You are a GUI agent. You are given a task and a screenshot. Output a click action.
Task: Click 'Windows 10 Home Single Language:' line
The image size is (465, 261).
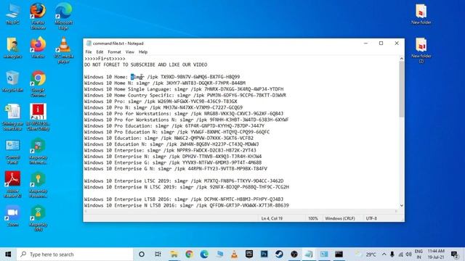point(184,89)
